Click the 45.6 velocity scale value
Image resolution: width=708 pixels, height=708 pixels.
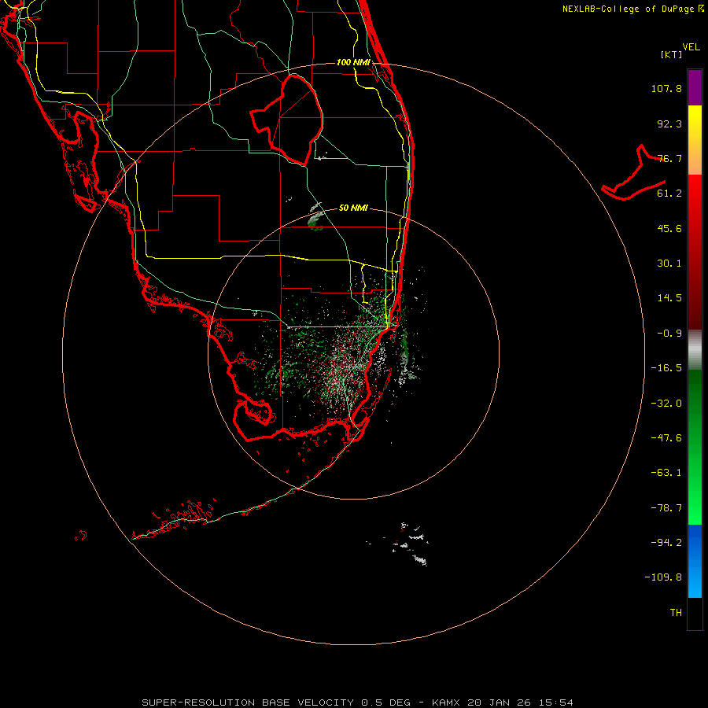tap(669, 228)
